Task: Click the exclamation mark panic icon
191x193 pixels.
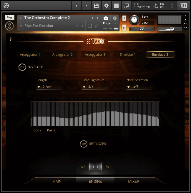Action: (x=172, y=6)
